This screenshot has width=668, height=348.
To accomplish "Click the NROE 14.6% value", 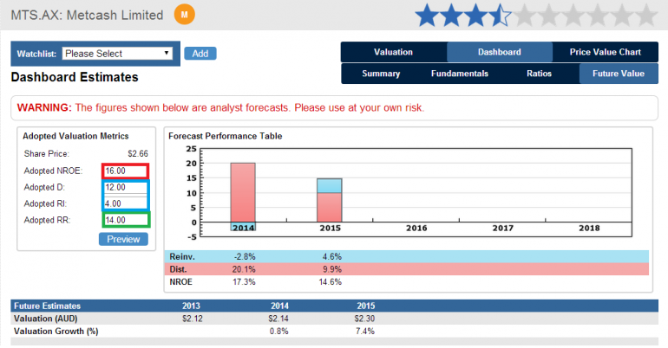I will [331, 282].
